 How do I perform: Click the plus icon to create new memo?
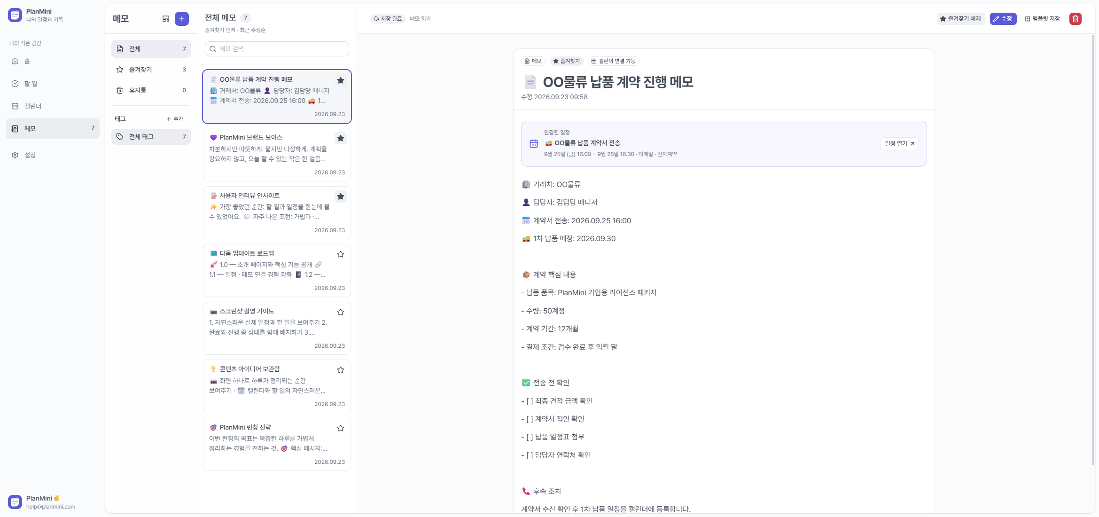tap(182, 19)
